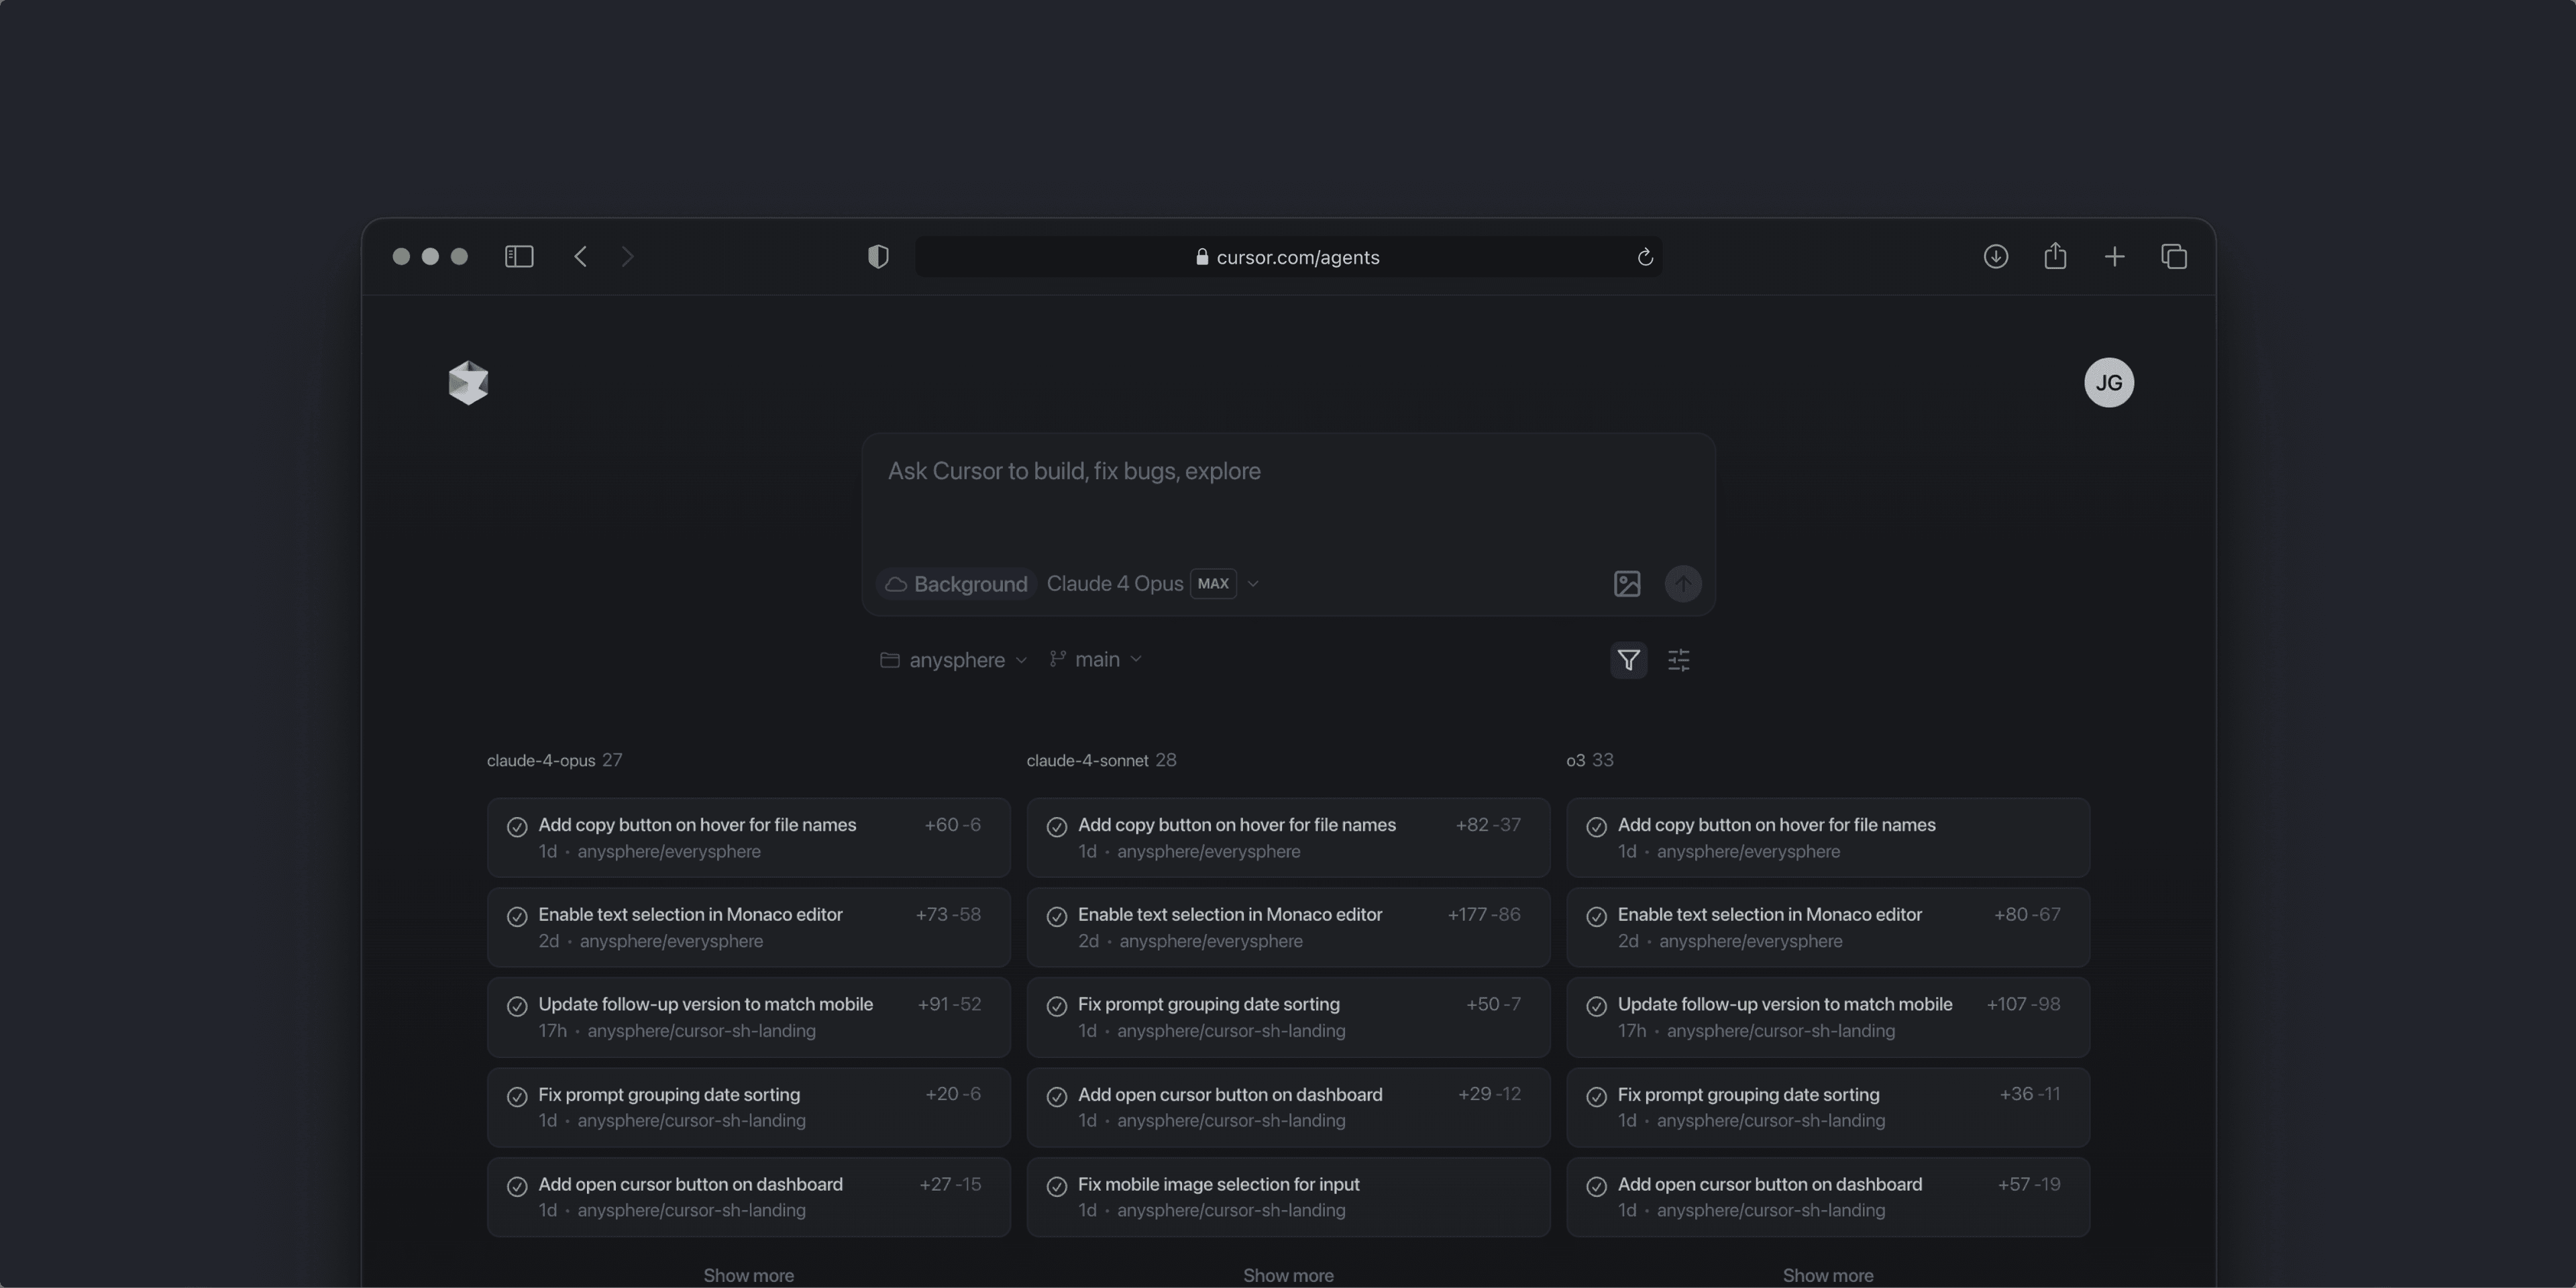Show more under the claude-4-opus column
Screen dimensions: 2576x1288
pyautogui.click(x=748, y=1275)
